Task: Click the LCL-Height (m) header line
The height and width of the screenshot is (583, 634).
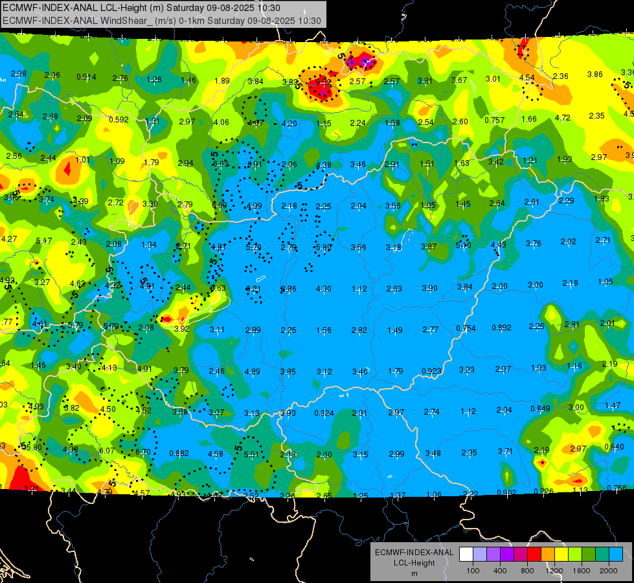Action: pyautogui.click(x=142, y=8)
